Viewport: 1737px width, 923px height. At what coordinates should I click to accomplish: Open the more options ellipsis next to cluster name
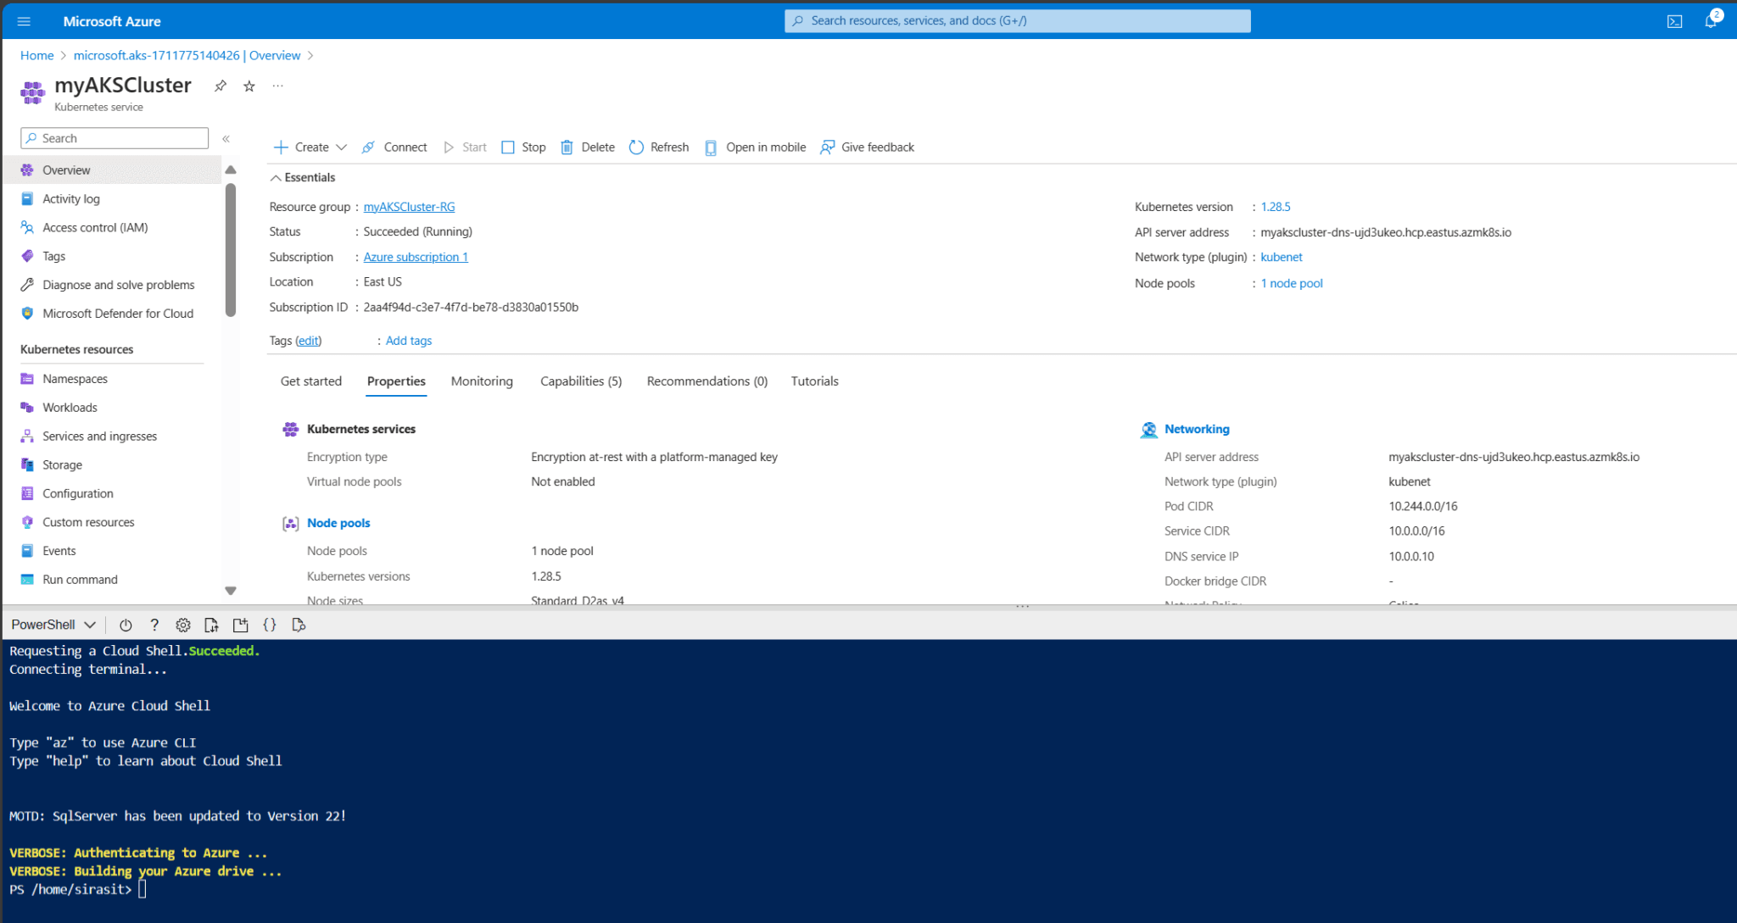pyautogui.click(x=277, y=86)
